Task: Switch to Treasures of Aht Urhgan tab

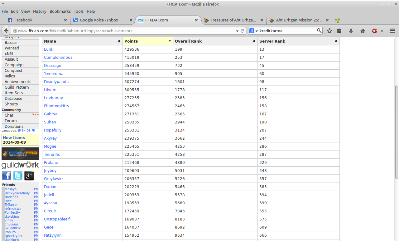Action: pyautogui.click(x=234, y=20)
